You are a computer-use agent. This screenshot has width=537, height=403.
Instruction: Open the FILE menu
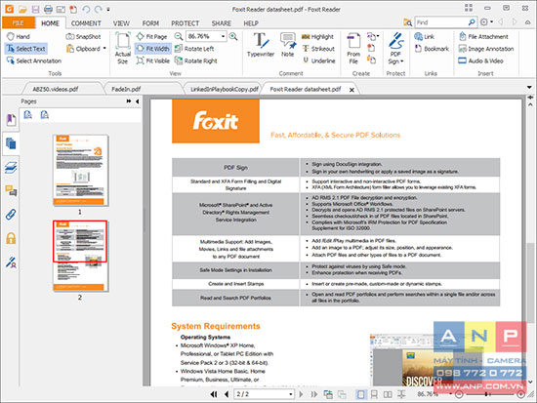click(x=19, y=23)
